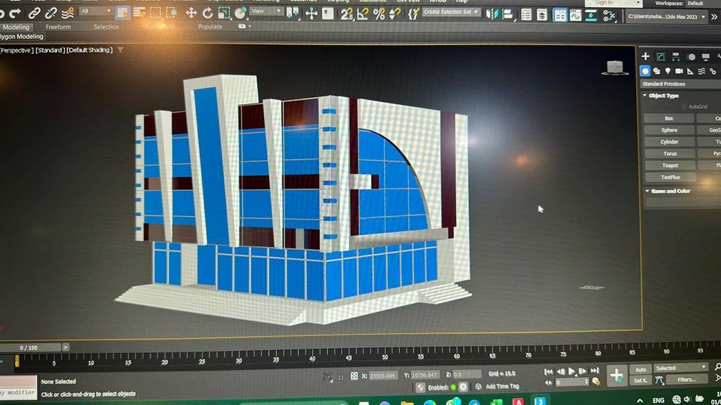Open the Create command panel tab
Viewport: 721px width, 405px height.
click(x=646, y=56)
